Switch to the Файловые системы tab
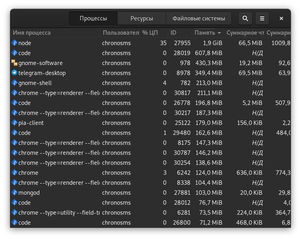 [x=199, y=18]
